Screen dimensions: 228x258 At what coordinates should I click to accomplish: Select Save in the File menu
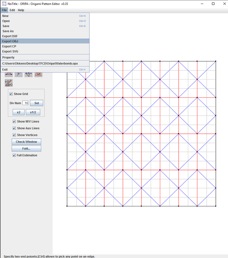pos(45,26)
